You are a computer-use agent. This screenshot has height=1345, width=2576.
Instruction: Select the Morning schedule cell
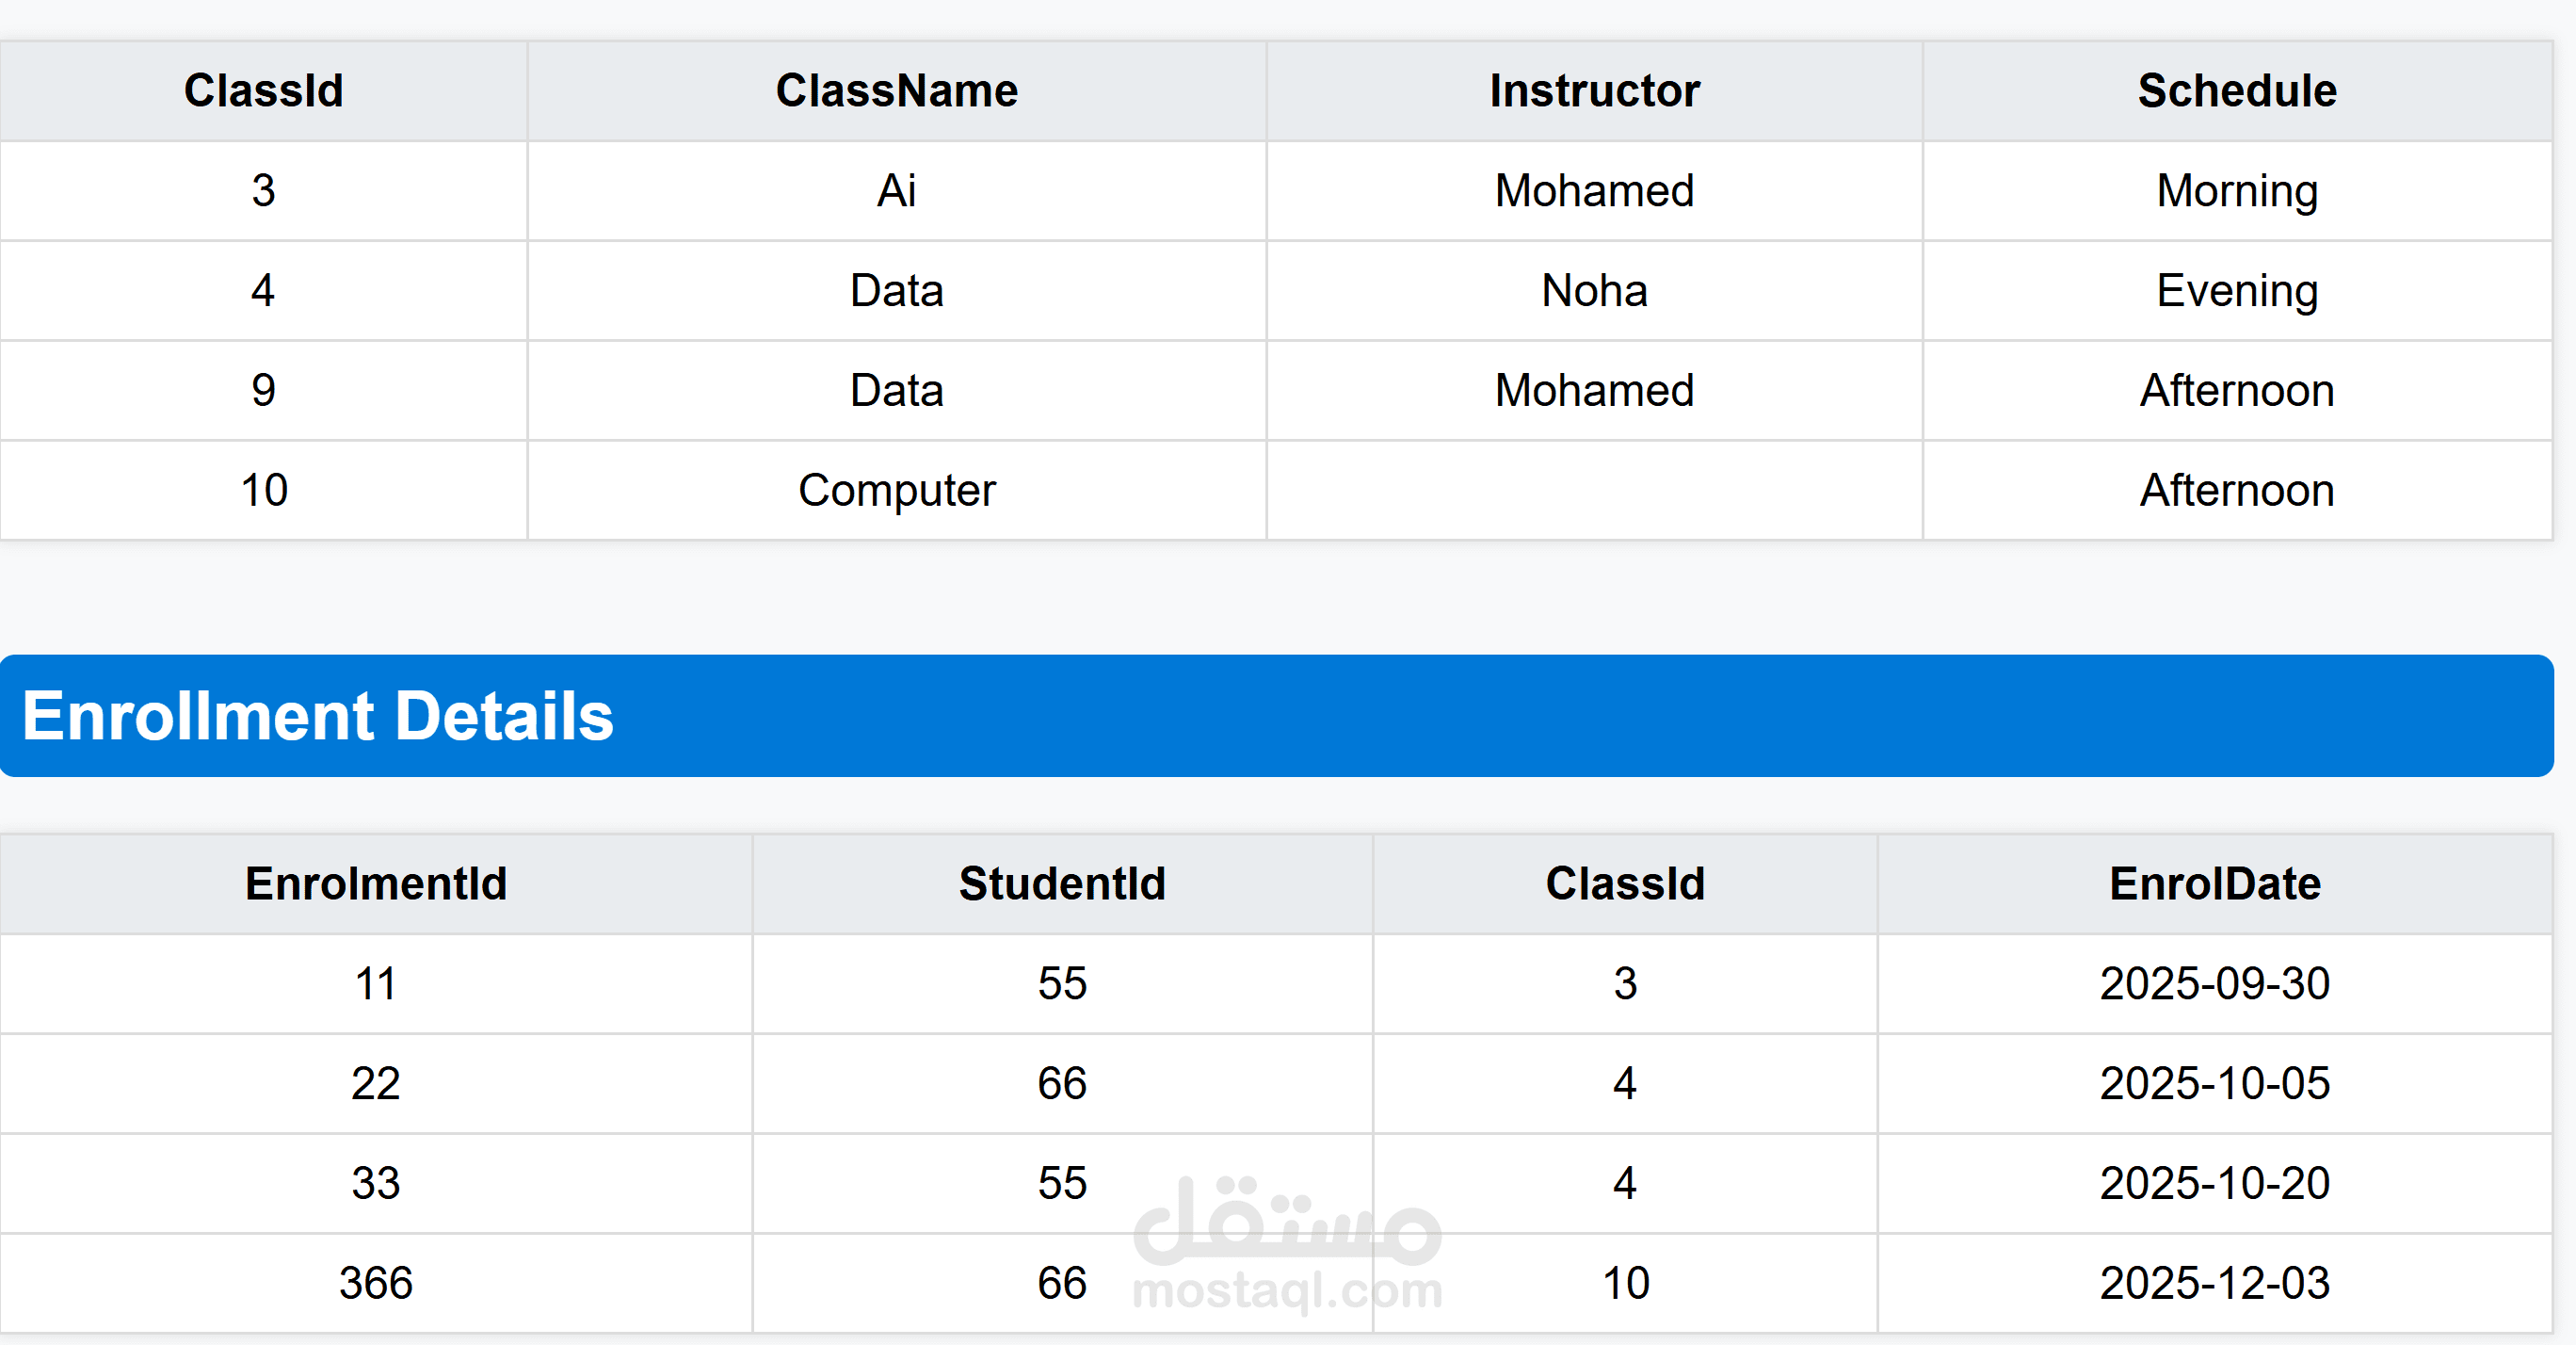(x=2237, y=190)
